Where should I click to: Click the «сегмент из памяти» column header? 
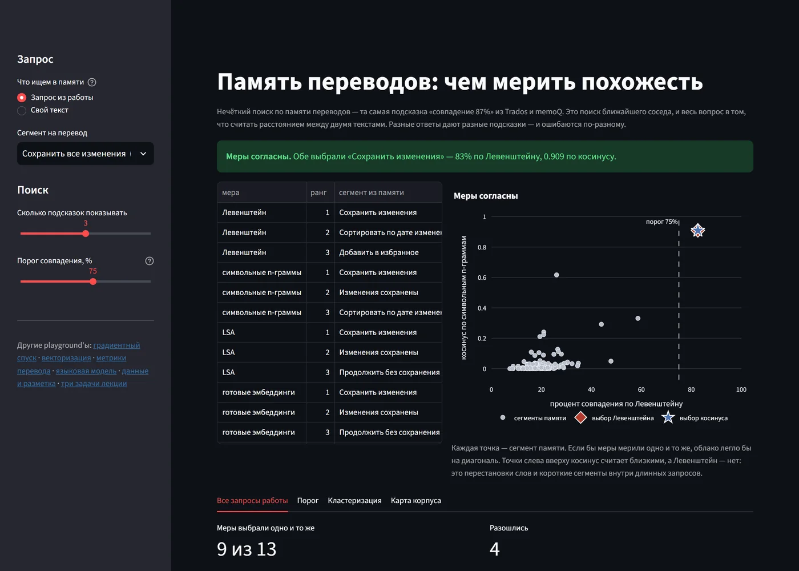(x=388, y=192)
